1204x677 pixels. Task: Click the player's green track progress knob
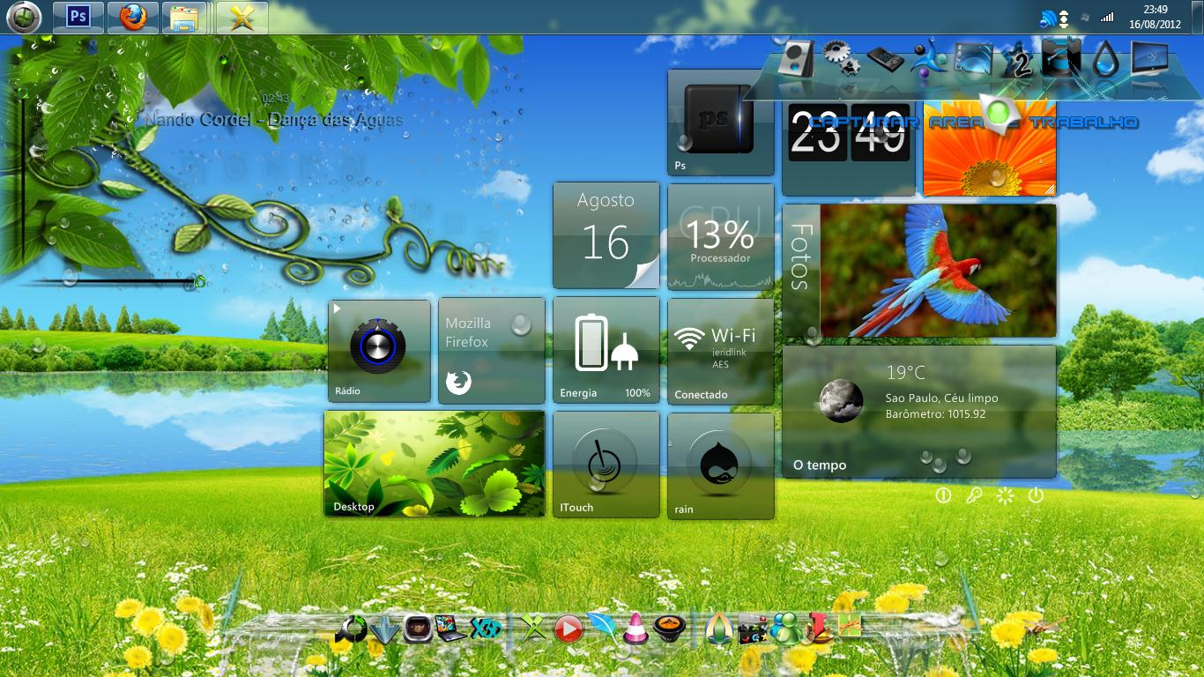(199, 282)
